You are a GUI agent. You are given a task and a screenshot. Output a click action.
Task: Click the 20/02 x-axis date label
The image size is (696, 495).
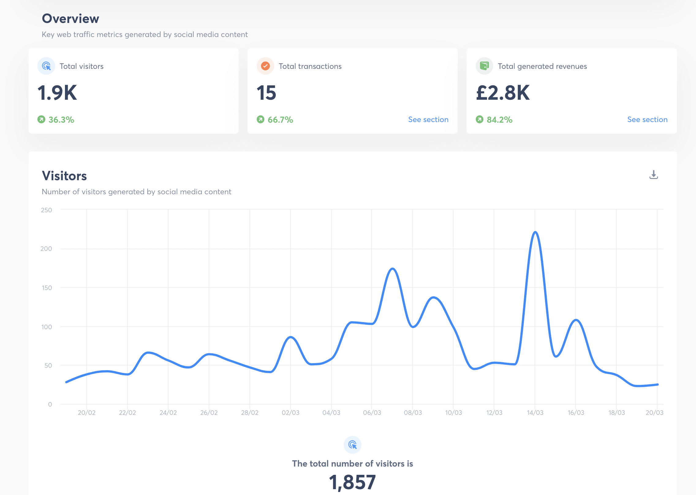click(x=86, y=413)
